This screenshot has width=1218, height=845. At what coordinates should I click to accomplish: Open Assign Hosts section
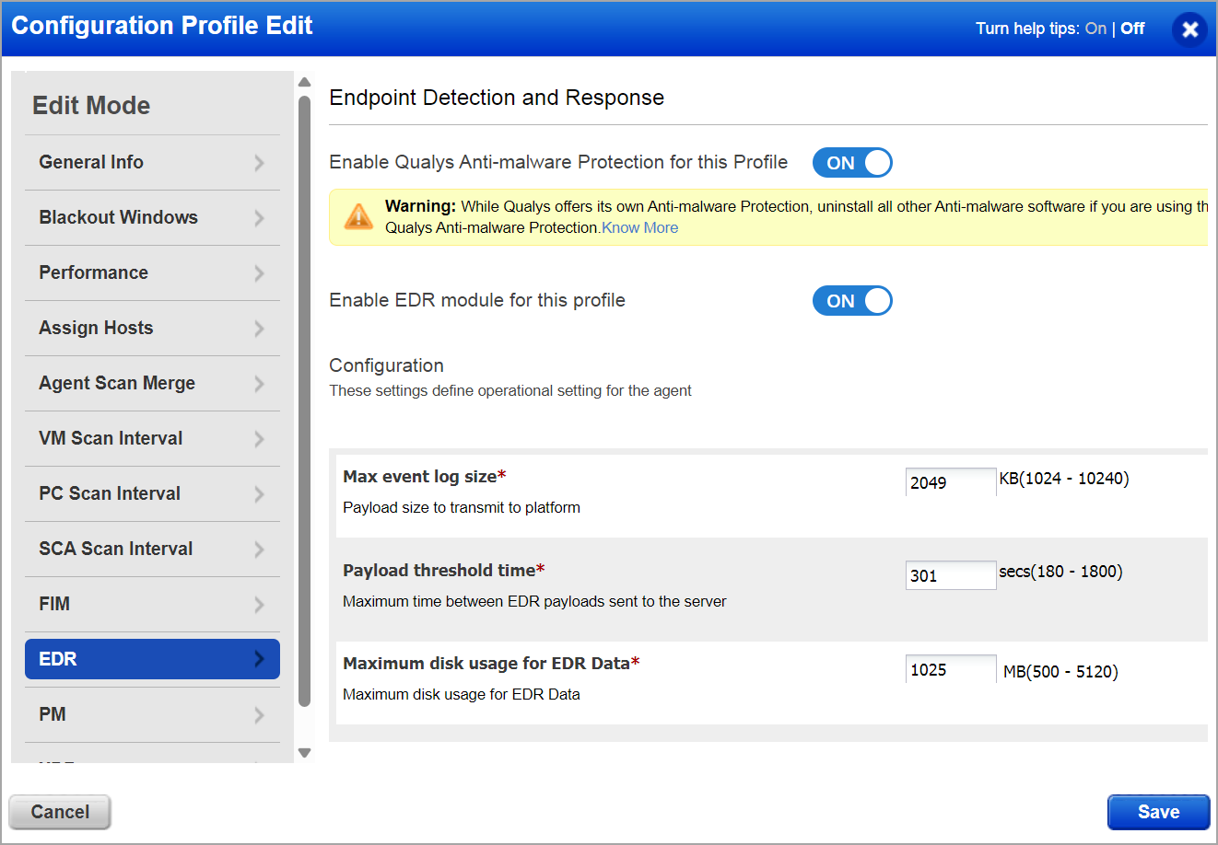click(152, 328)
